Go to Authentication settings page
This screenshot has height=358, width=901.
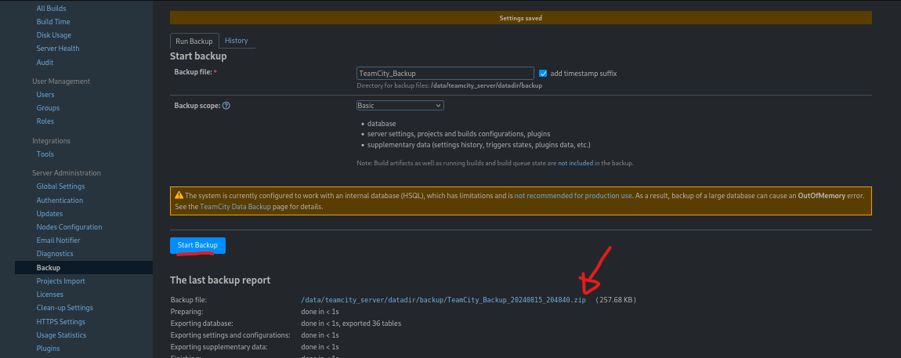(x=60, y=200)
